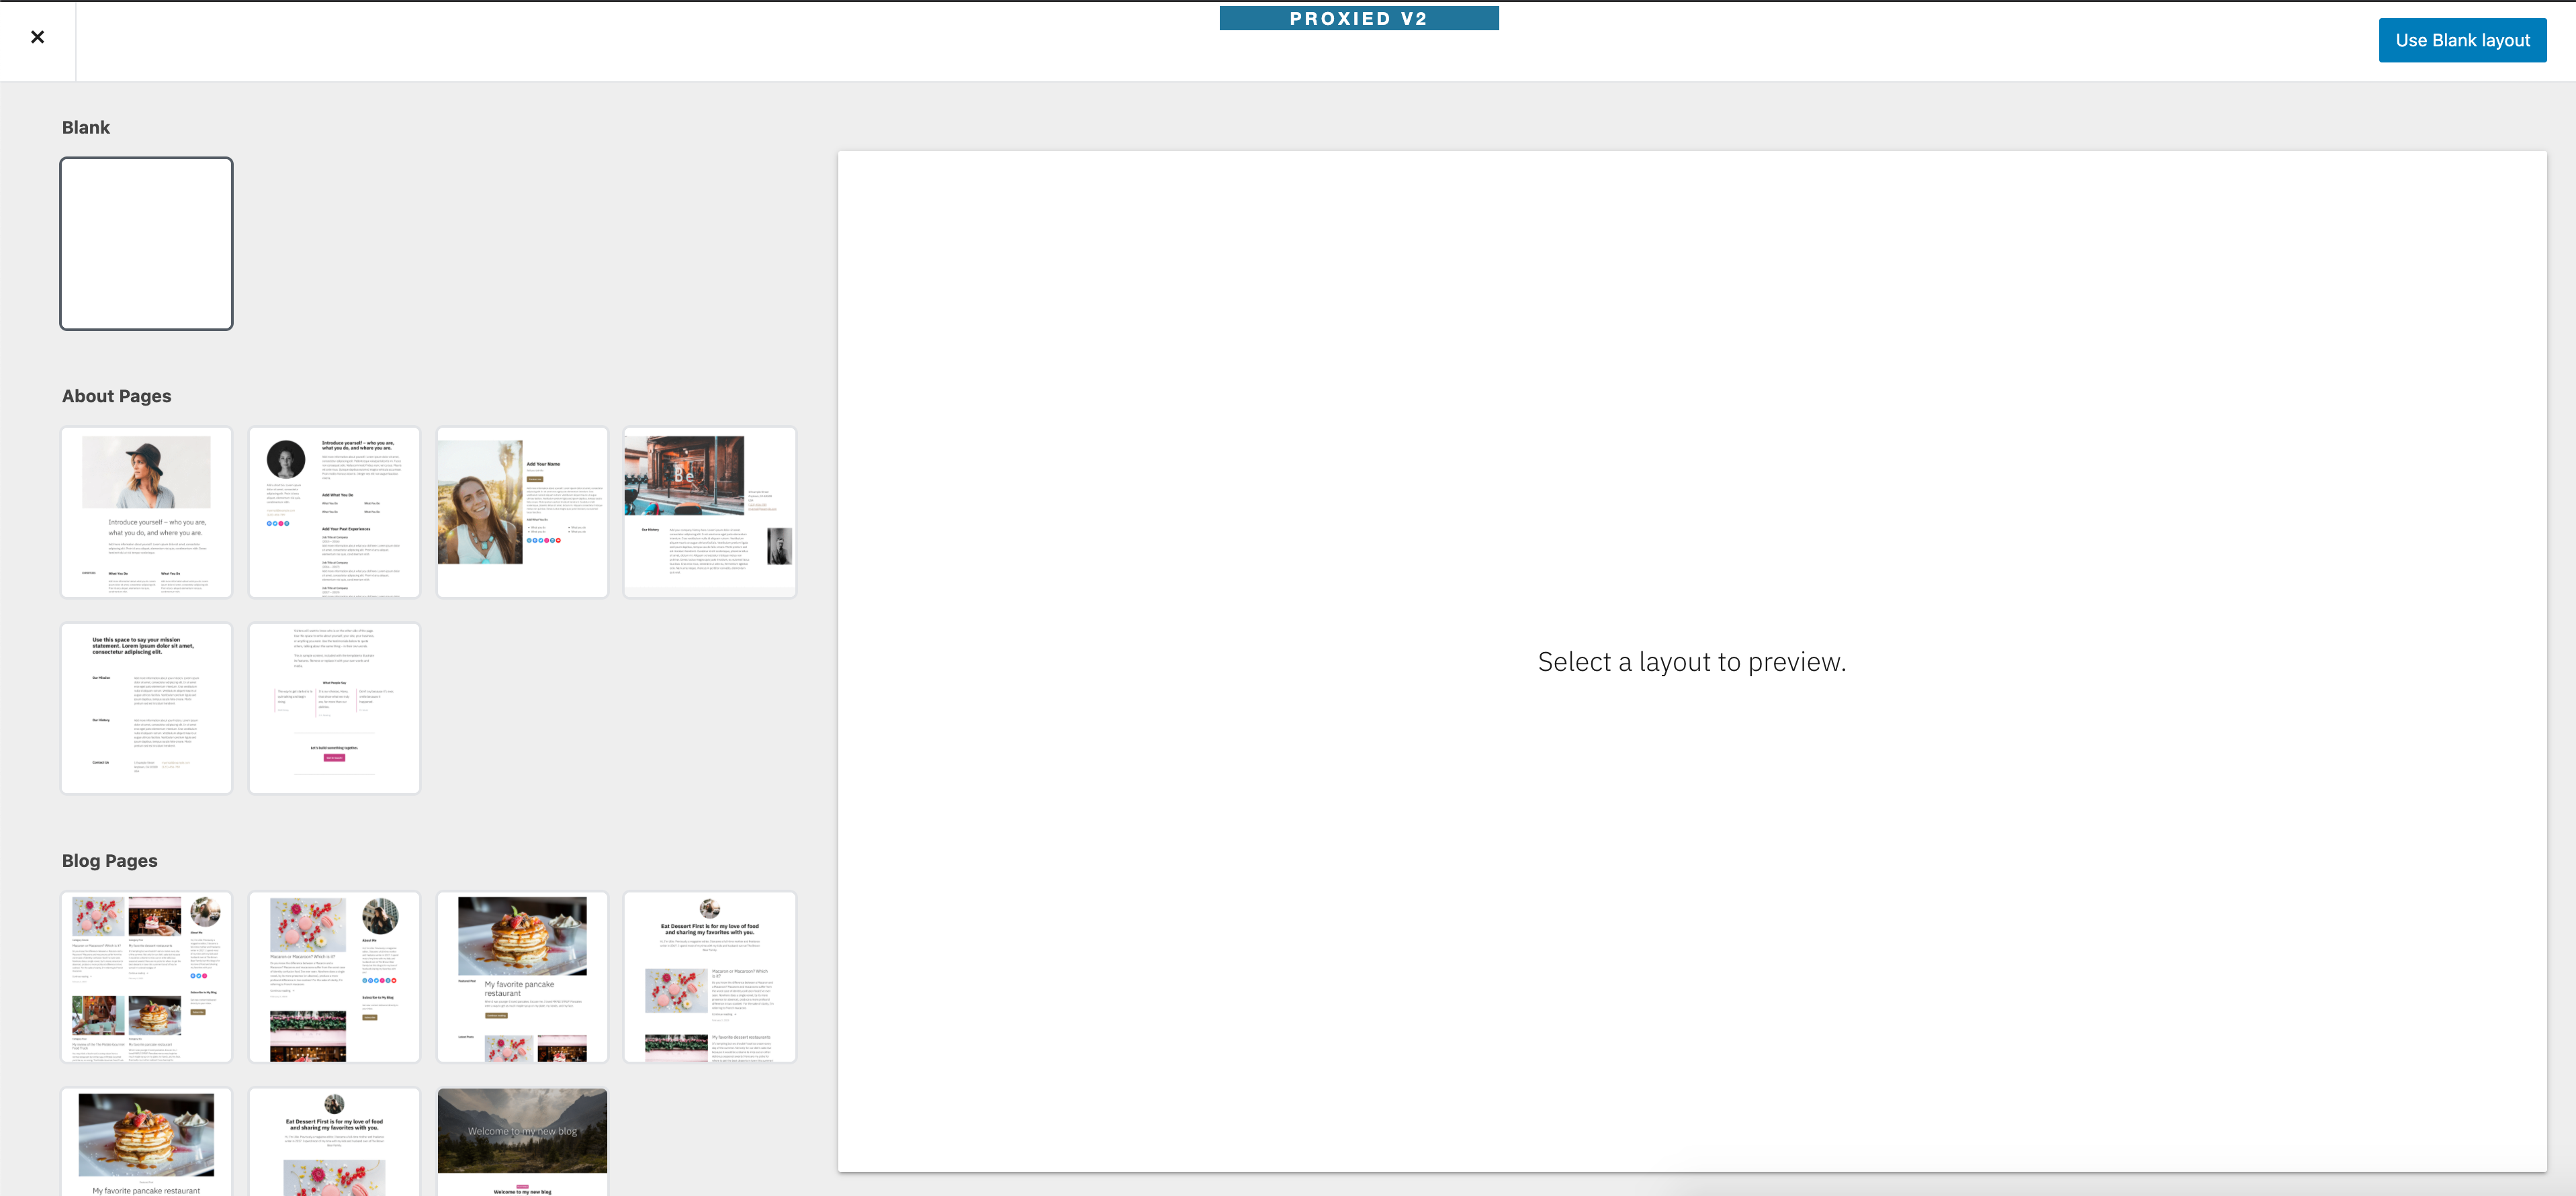Select the mission statement About layout
This screenshot has width=2576, height=1196.
[146, 708]
